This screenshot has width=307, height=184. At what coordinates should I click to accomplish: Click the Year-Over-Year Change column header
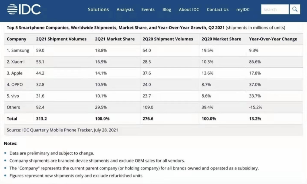(273, 39)
